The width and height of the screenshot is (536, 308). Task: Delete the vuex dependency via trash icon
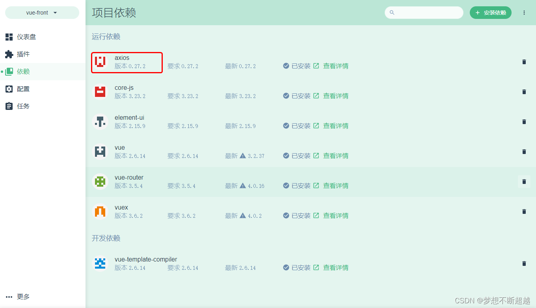tap(524, 212)
